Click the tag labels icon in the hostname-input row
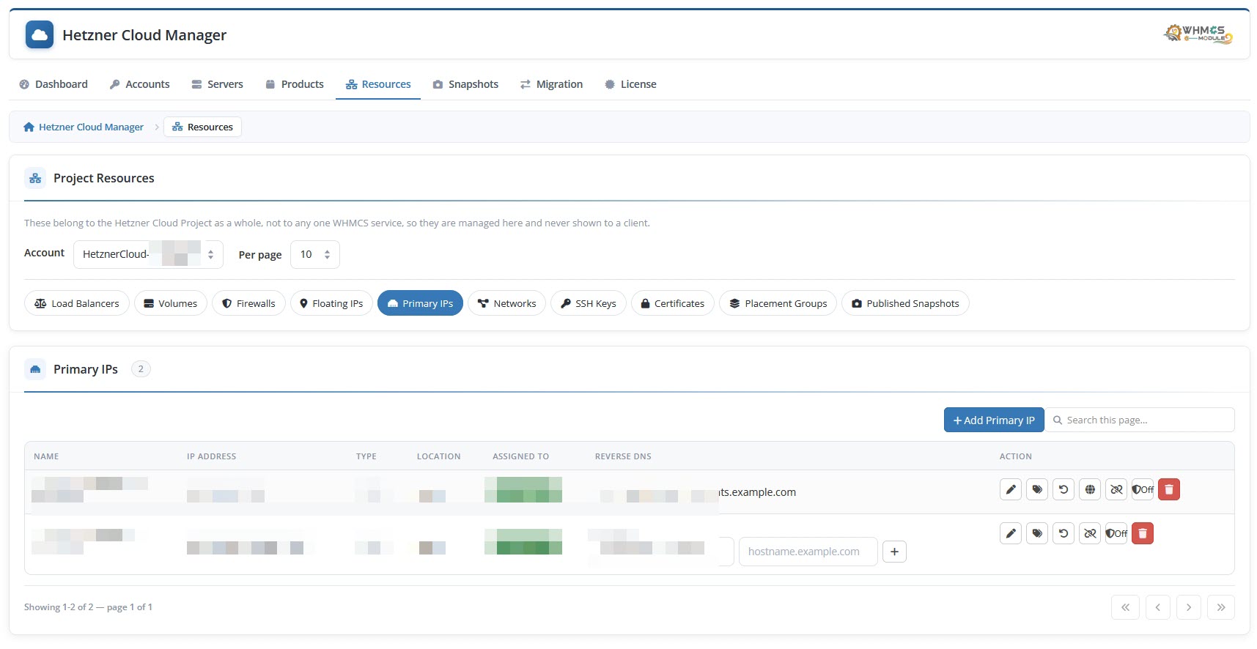 coord(1037,533)
